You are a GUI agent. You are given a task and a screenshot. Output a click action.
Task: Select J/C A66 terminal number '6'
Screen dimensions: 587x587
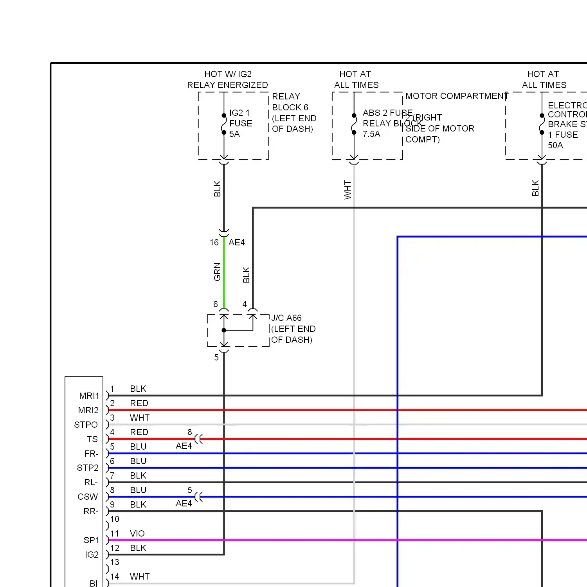point(216,304)
